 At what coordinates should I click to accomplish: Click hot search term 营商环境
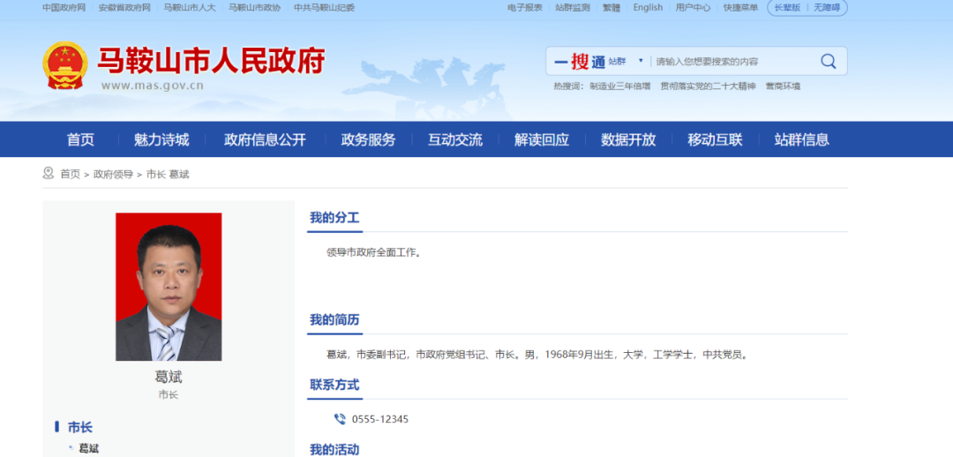click(783, 86)
